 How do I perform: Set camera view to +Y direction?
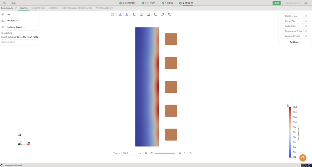tap(134, 15)
